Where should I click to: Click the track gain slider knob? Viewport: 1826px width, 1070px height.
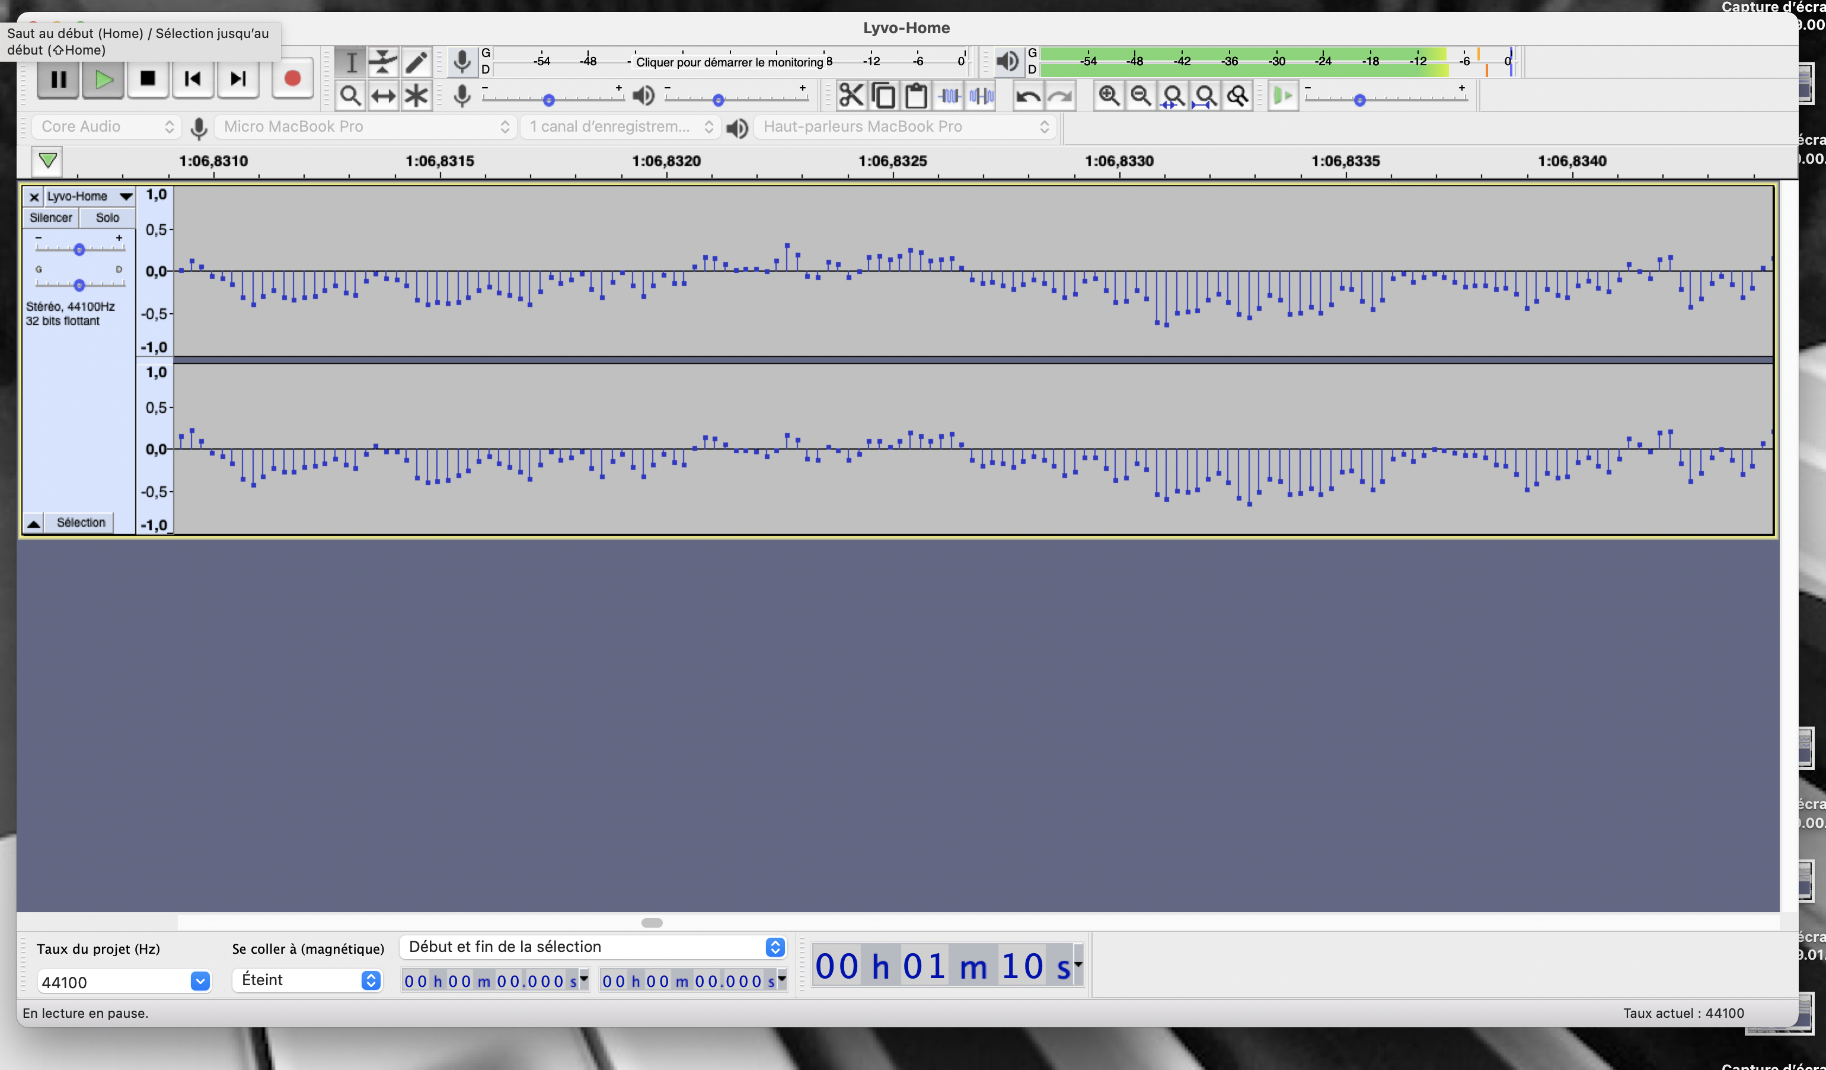pyautogui.click(x=79, y=249)
